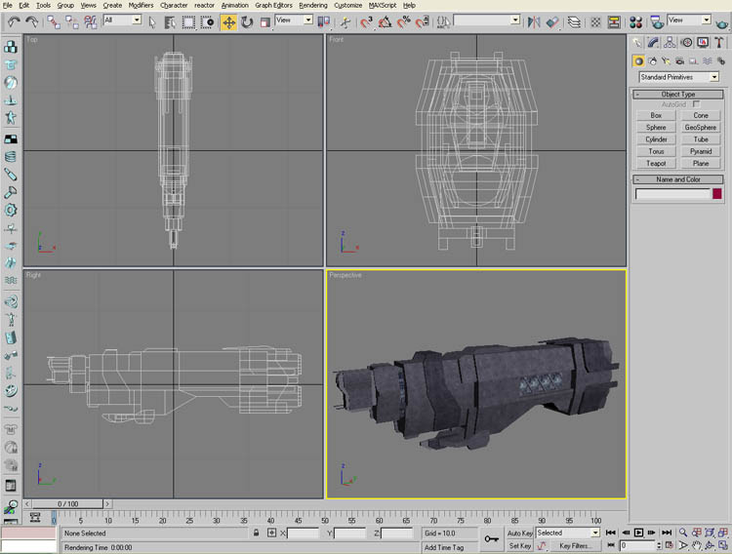
Task: Toggle Auto Key animation mode
Action: tap(519, 534)
